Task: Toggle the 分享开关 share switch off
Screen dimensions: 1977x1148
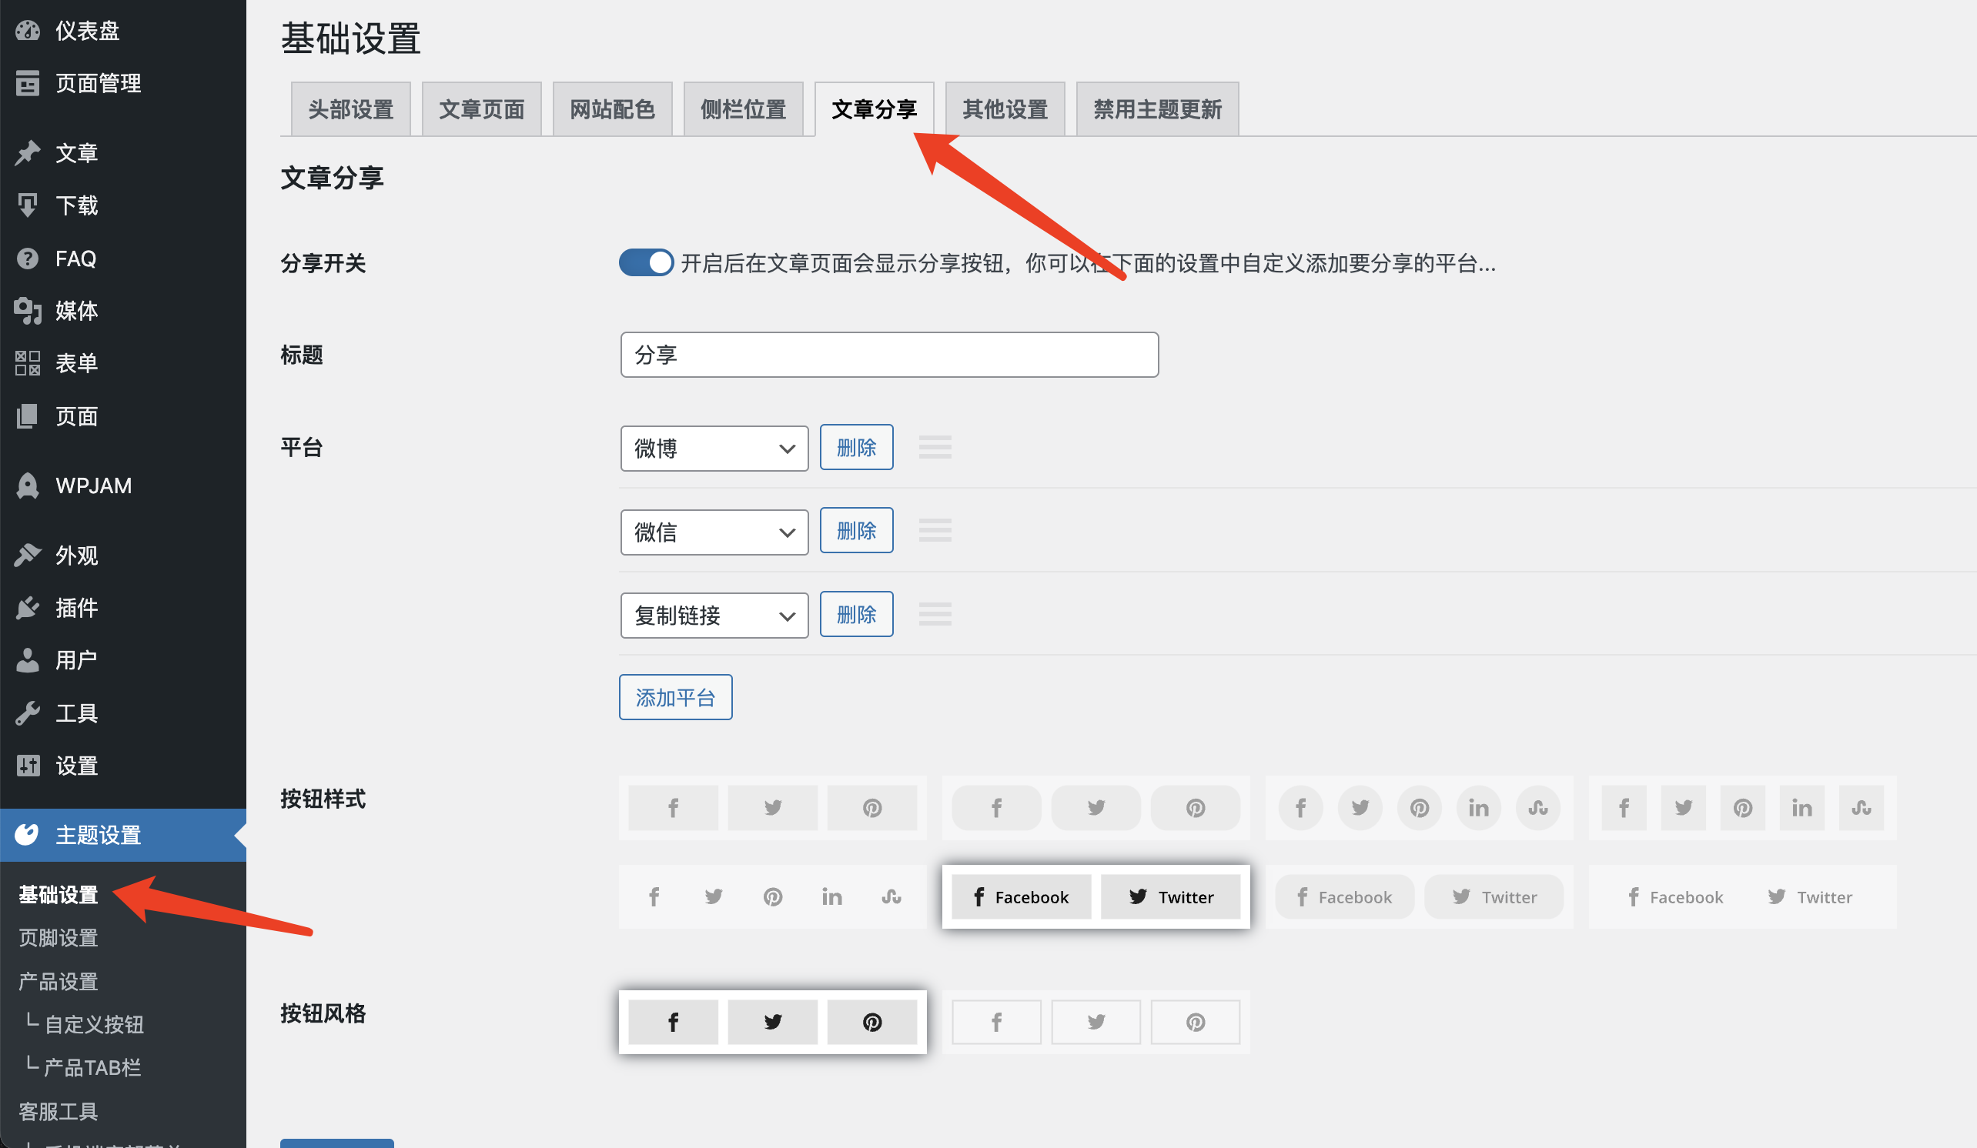Action: pyautogui.click(x=643, y=262)
